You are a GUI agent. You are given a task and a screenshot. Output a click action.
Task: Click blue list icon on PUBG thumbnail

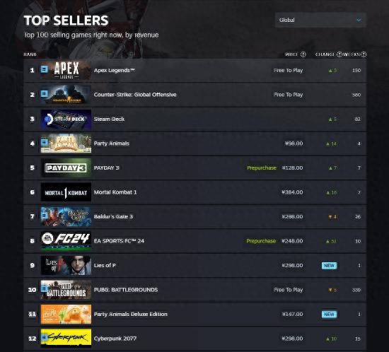tap(45, 288)
